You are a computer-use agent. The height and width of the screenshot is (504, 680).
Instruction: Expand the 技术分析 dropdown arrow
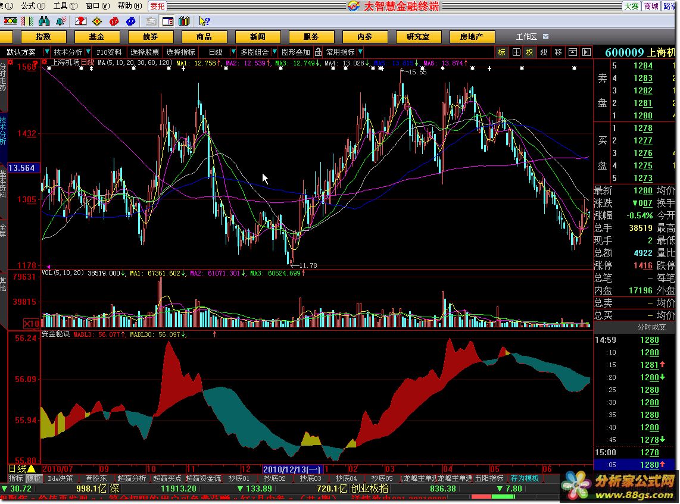88,52
